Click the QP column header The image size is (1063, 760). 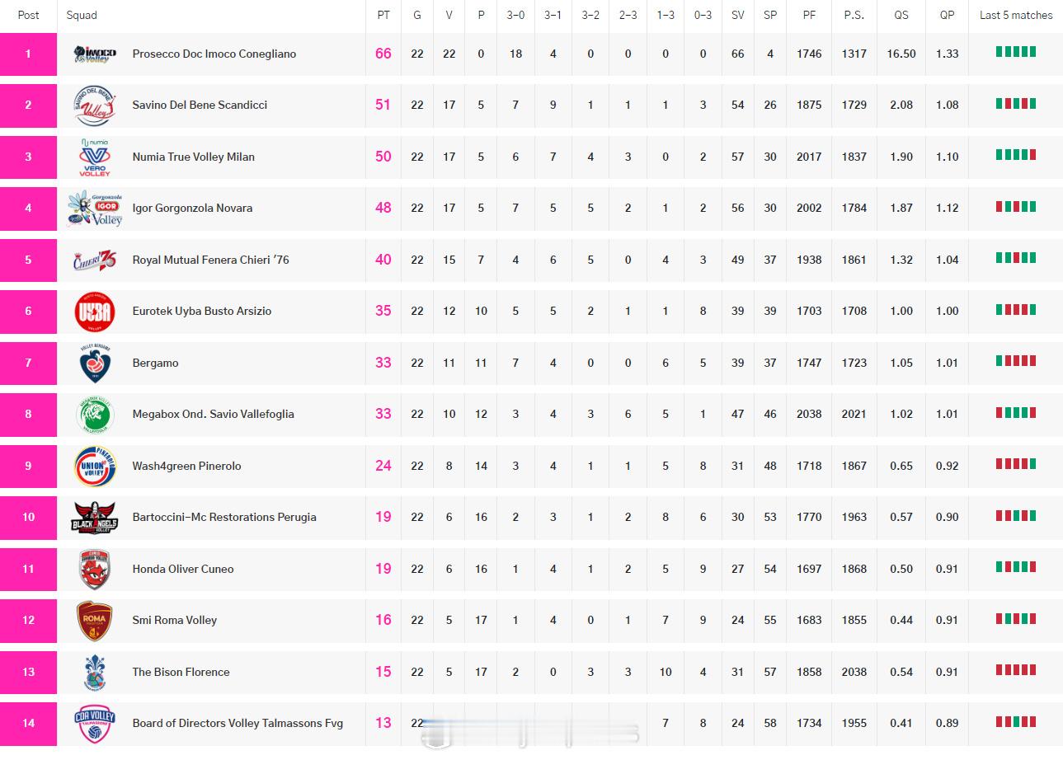click(x=947, y=16)
